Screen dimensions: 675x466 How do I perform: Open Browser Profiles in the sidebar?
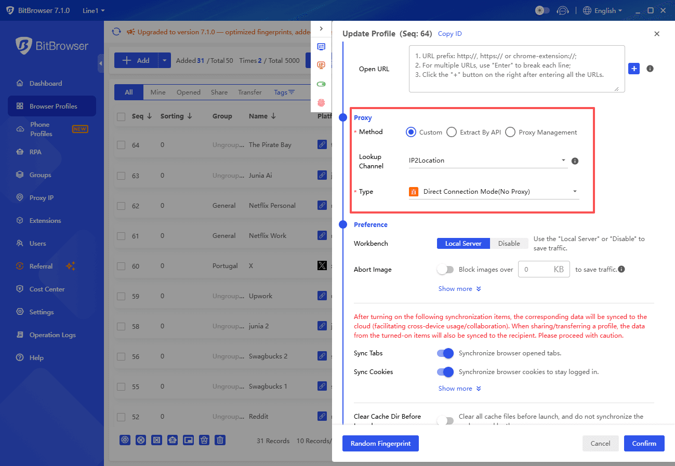pyautogui.click(x=52, y=106)
